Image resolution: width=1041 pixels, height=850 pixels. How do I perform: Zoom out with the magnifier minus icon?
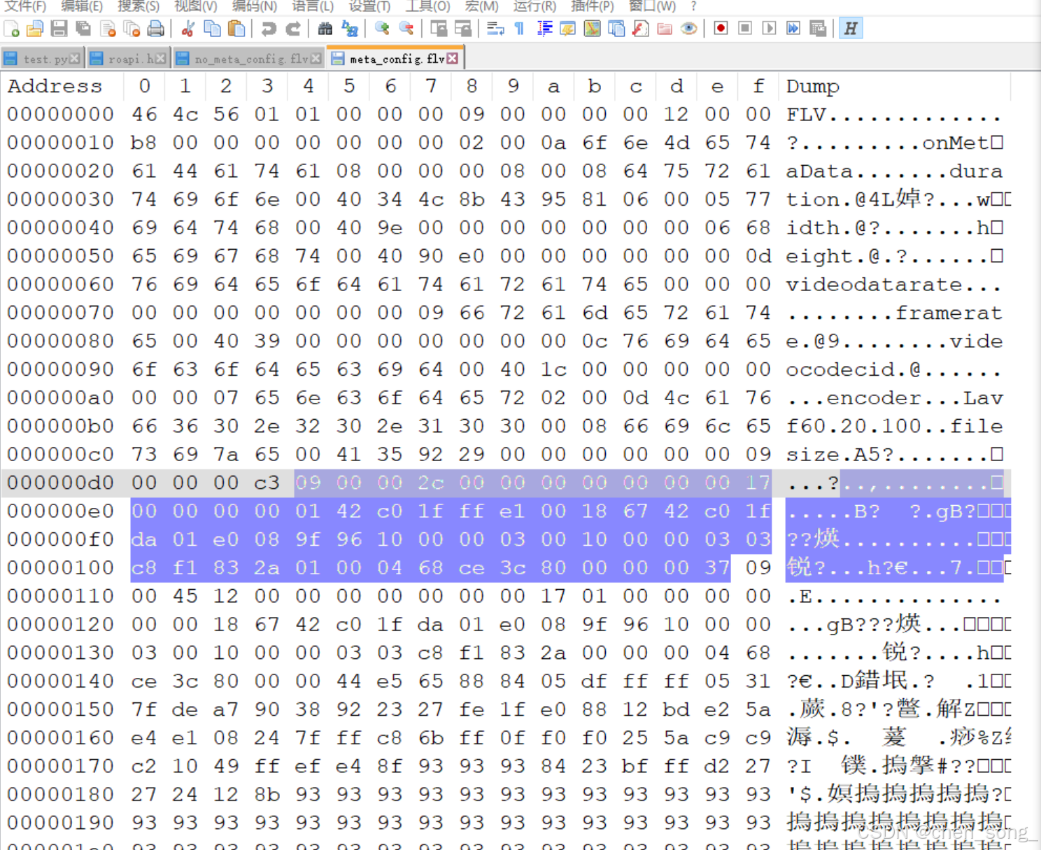tap(406, 29)
